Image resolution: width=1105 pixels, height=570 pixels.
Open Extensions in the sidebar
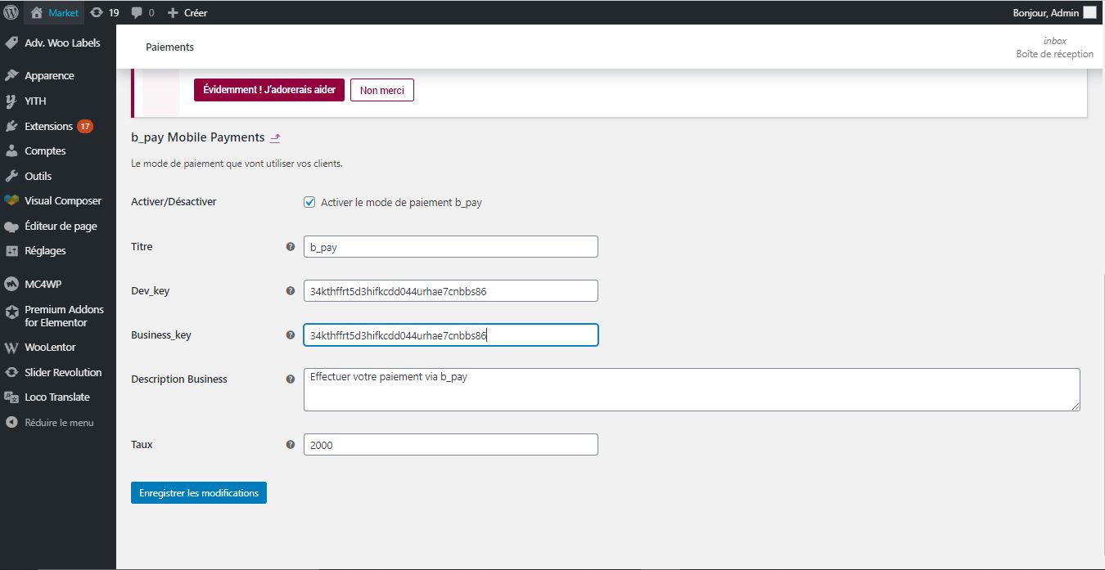click(x=49, y=126)
